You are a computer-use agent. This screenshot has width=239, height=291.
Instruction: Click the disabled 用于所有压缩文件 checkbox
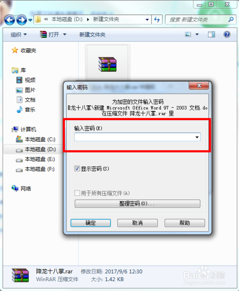click(77, 193)
